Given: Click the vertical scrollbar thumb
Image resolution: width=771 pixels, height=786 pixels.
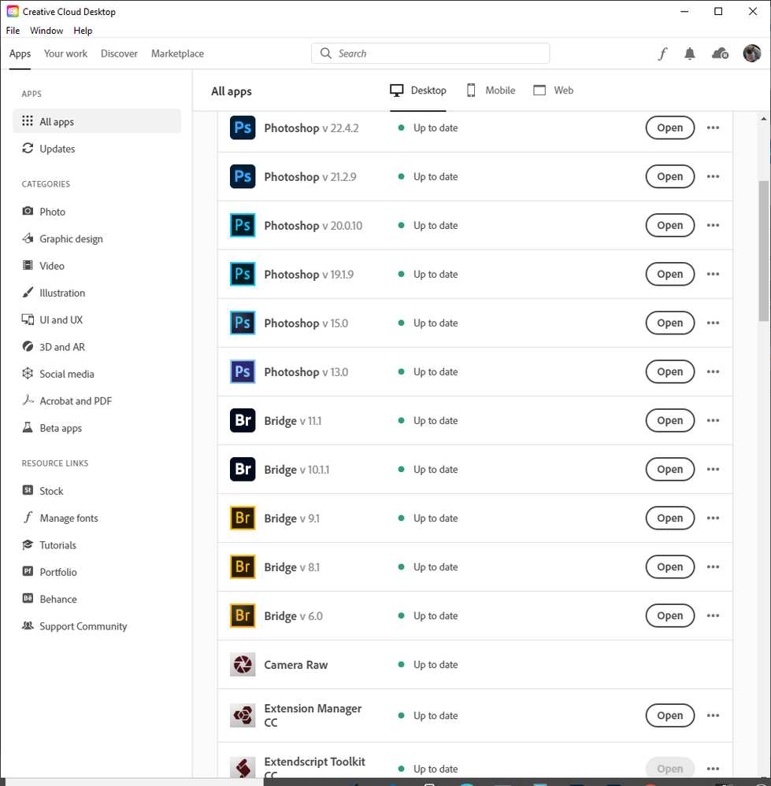Looking at the screenshot, I should [763, 251].
